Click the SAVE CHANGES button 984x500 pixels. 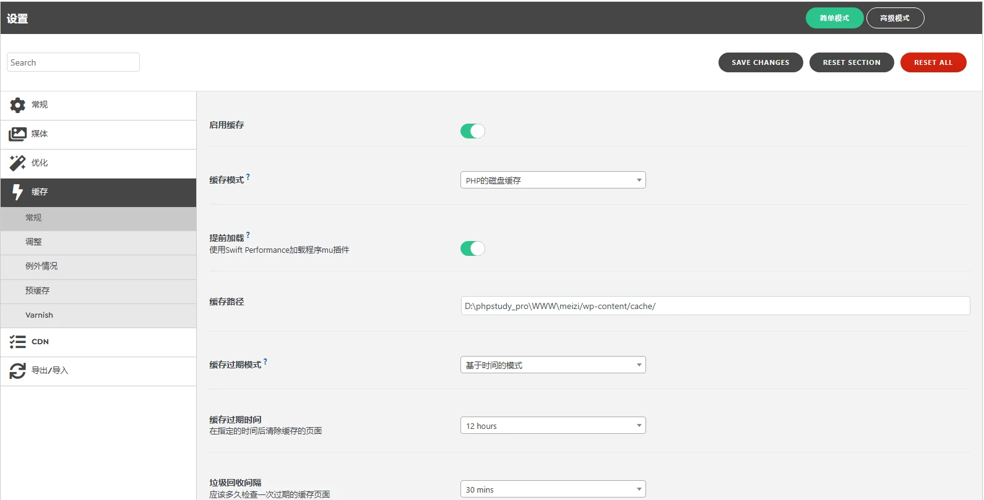point(761,62)
